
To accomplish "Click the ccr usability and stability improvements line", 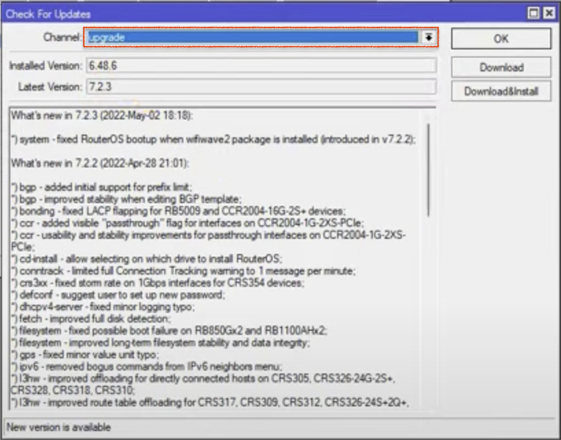I will (208, 241).
